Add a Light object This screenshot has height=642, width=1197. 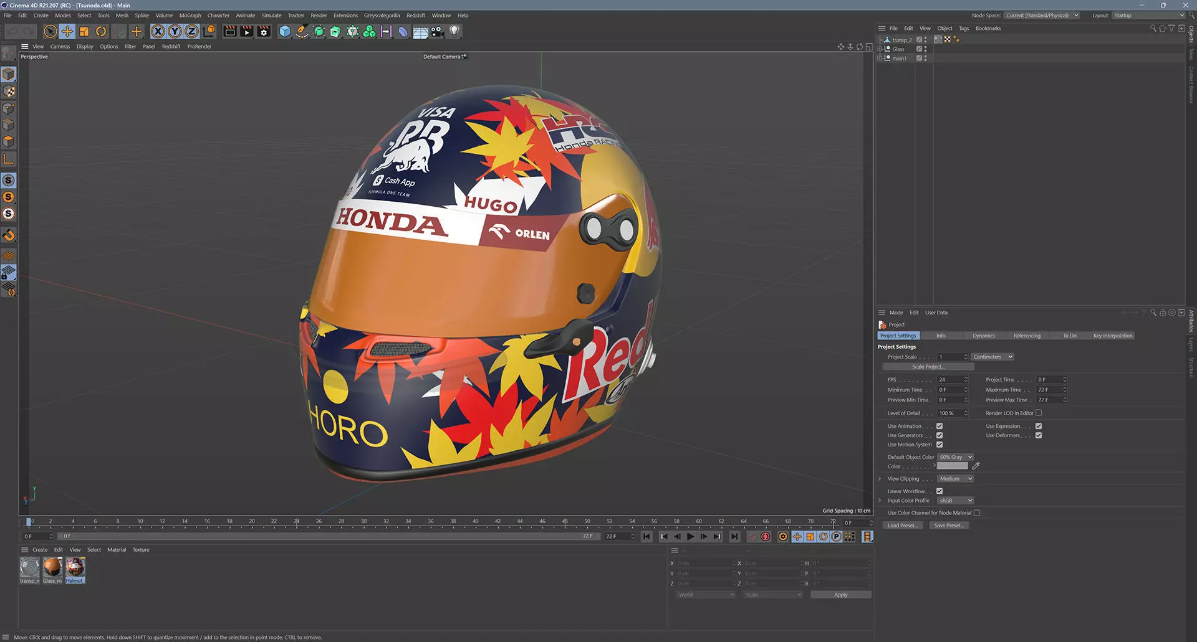(454, 31)
